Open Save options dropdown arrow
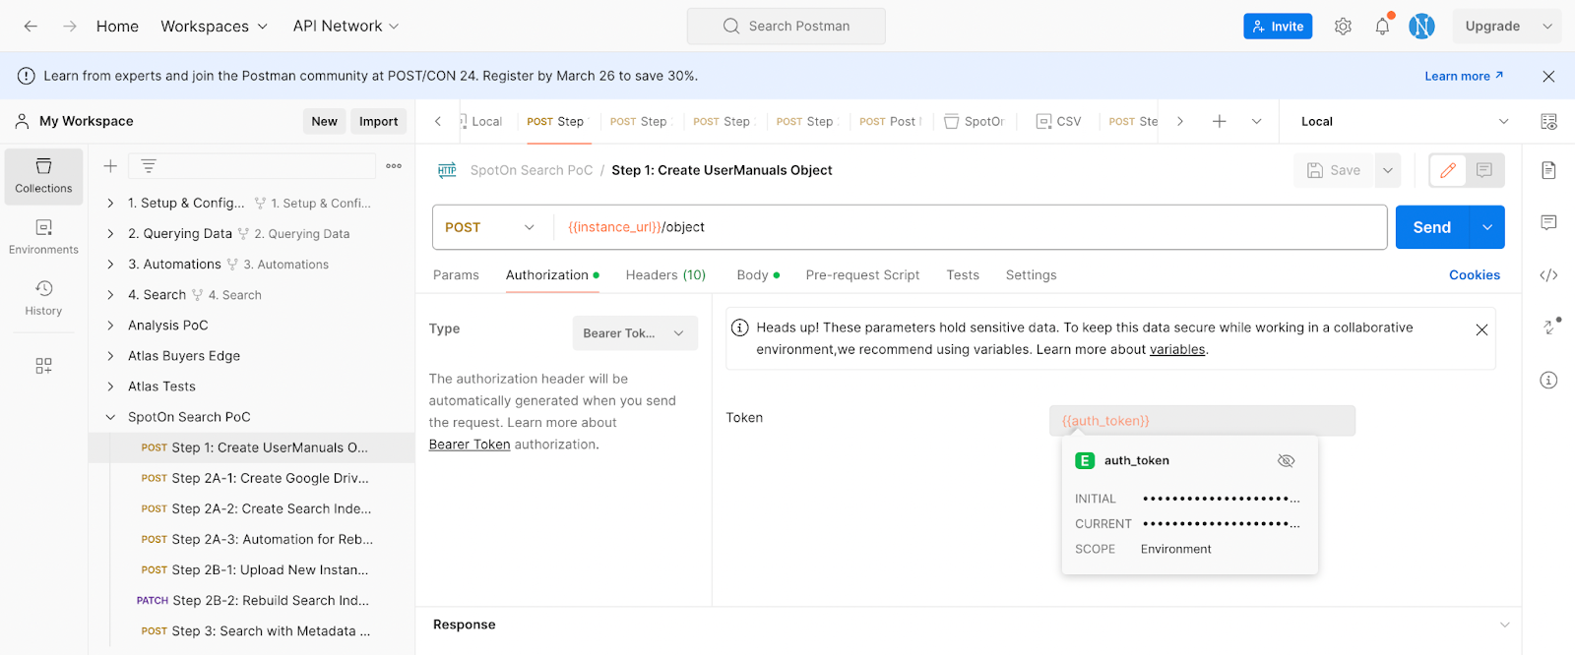 point(1387,170)
